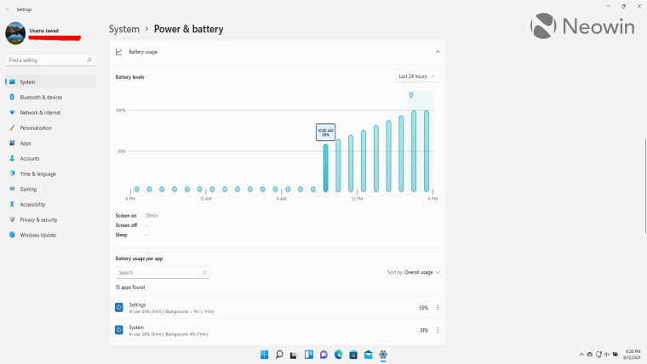647x364 pixels.
Task: Click the volume icon in system tray
Action: tap(606, 355)
